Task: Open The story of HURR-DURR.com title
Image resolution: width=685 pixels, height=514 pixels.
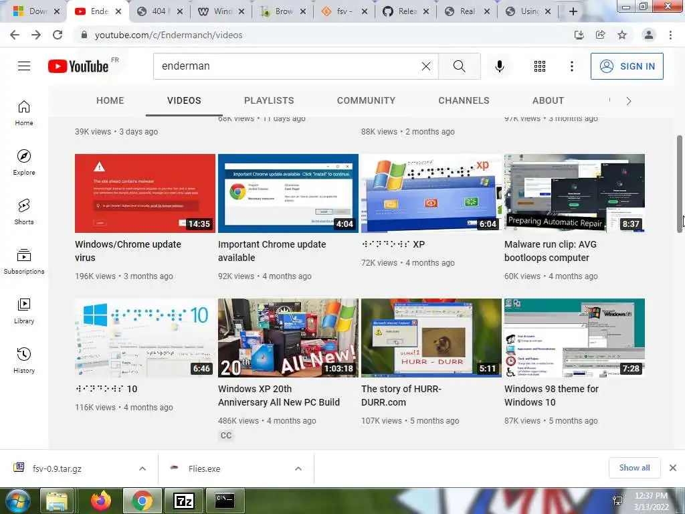Action: [401, 396]
